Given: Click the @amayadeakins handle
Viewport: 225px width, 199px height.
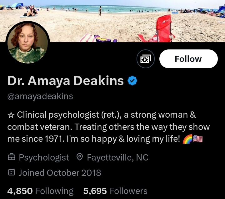Looking at the screenshot, I should (40, 97).
